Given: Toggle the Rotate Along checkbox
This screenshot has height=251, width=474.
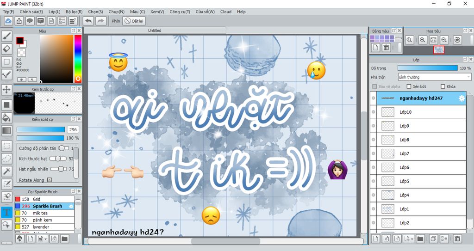Looking at the screenshot, I should pos(49,180).
